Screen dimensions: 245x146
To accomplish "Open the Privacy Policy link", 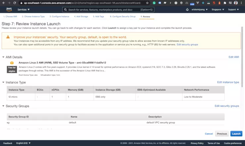I will coord(197,143).
